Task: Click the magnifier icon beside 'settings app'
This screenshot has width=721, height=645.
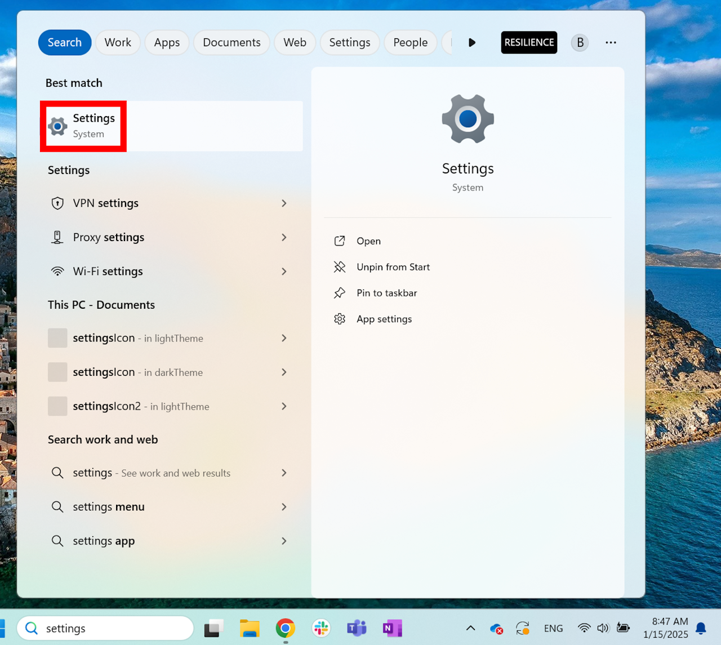Action: (57, 541)
